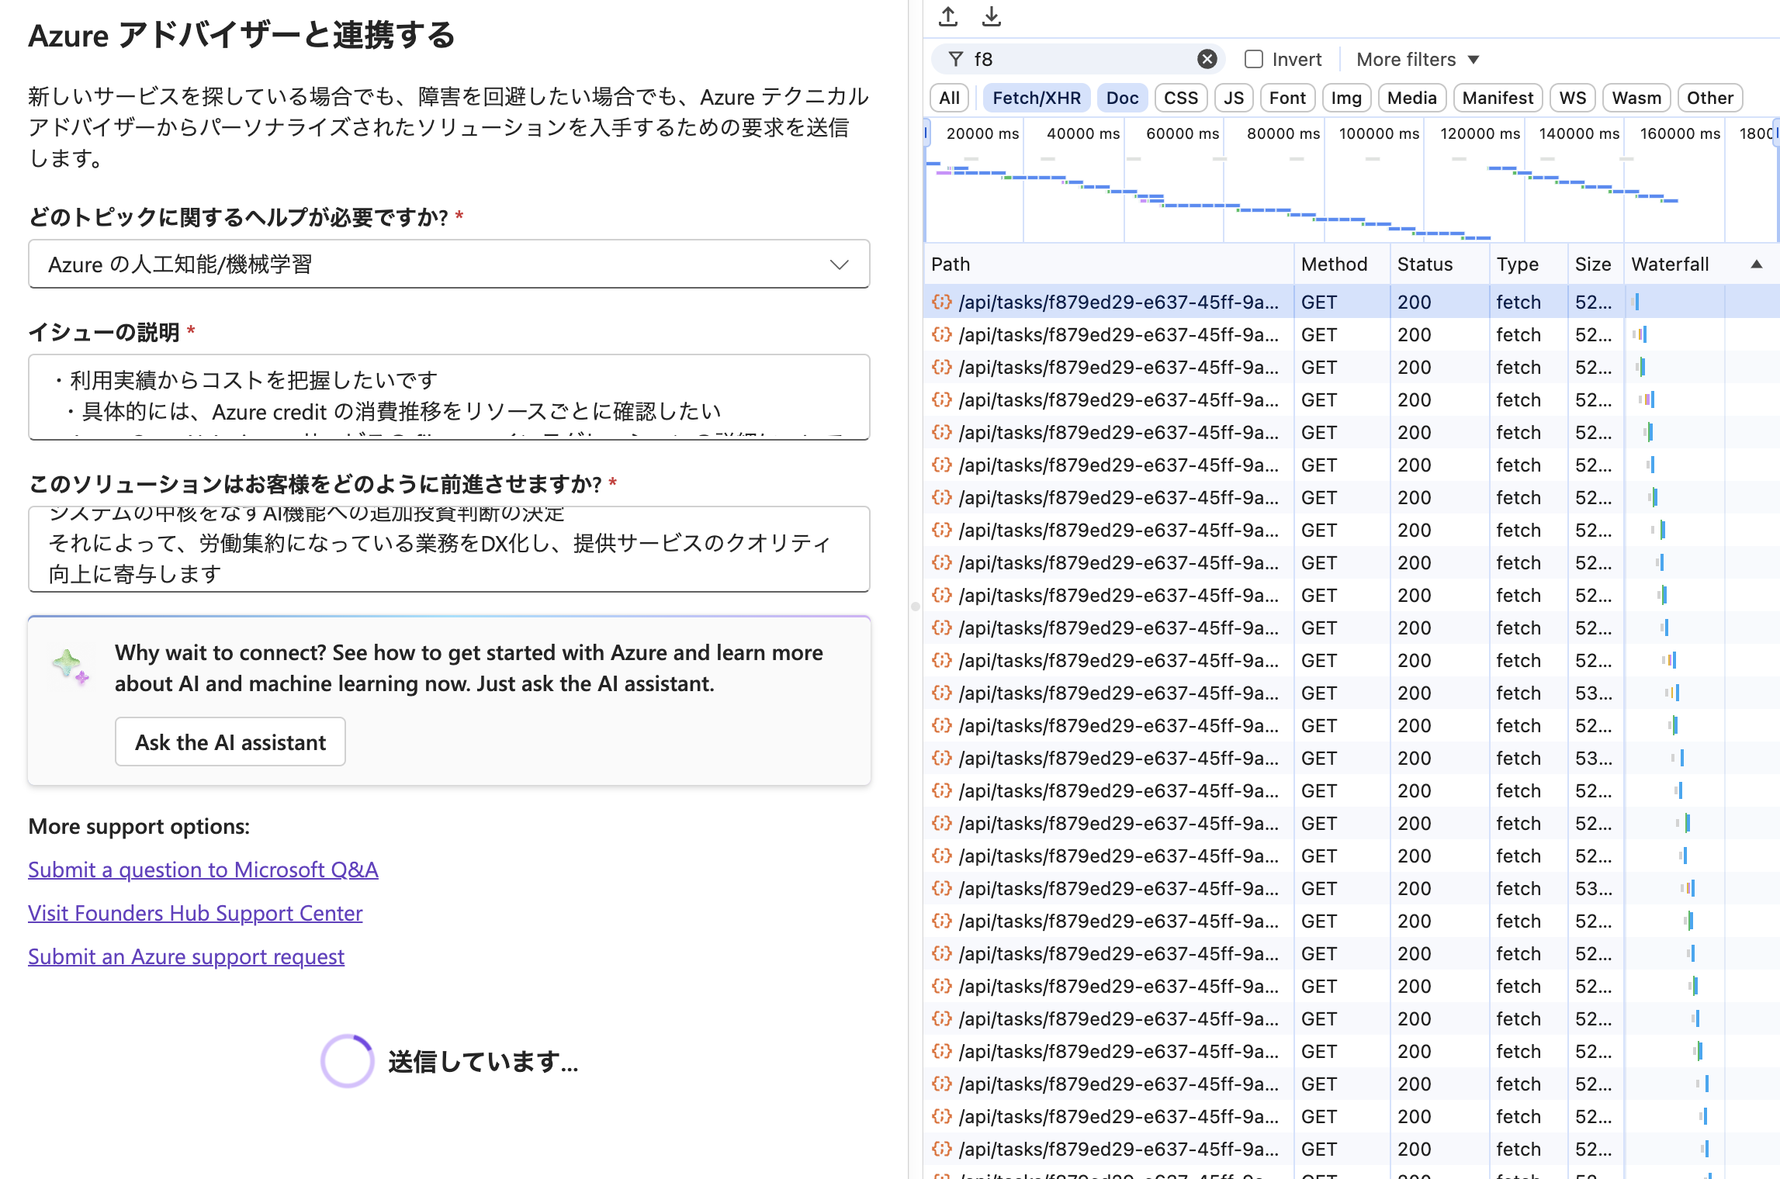
Task: Click the import HAR upload arrow icon
Action: (948, 16)
